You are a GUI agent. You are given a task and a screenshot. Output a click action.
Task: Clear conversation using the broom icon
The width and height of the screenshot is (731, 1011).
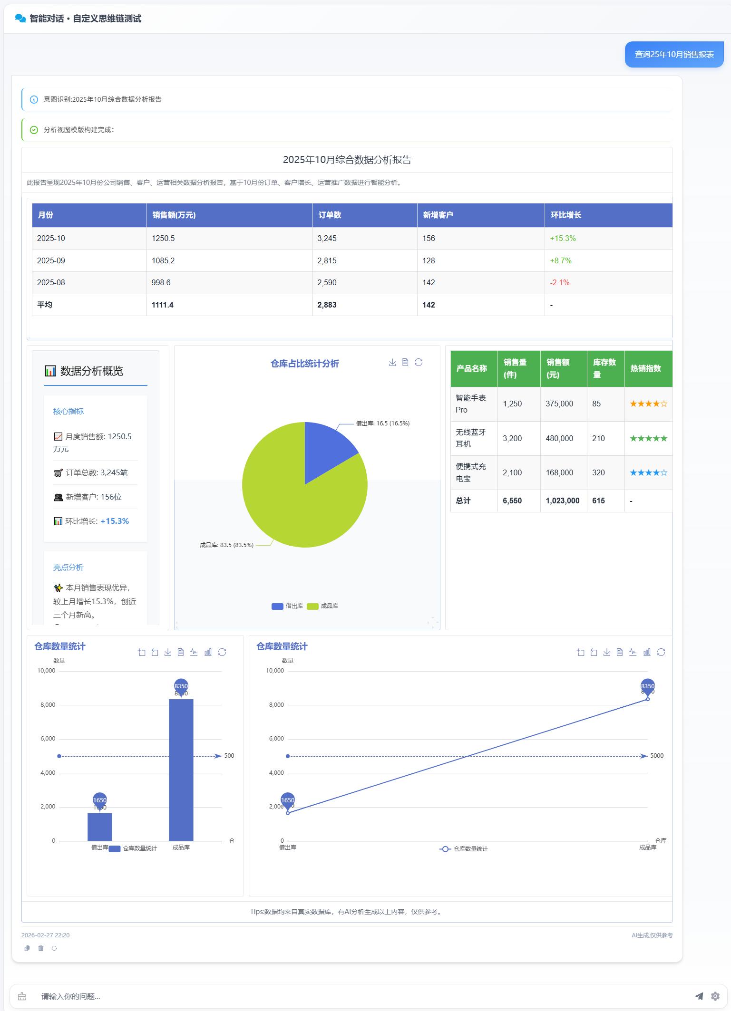click(22, 996)
